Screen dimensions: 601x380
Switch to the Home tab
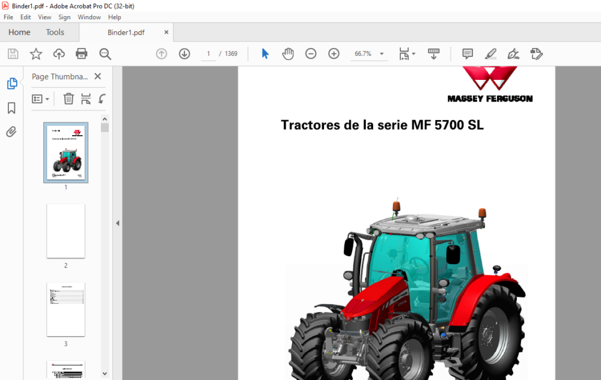pyautogui.click(x=19, y=32)
